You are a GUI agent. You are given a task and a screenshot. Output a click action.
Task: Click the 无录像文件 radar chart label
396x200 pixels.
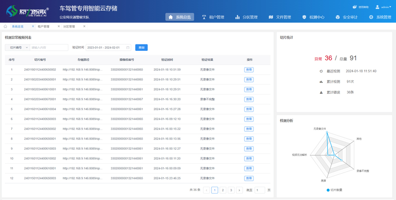320,129
